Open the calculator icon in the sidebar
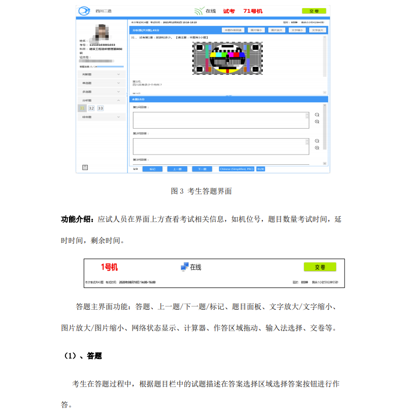 [x=85, y=167]
